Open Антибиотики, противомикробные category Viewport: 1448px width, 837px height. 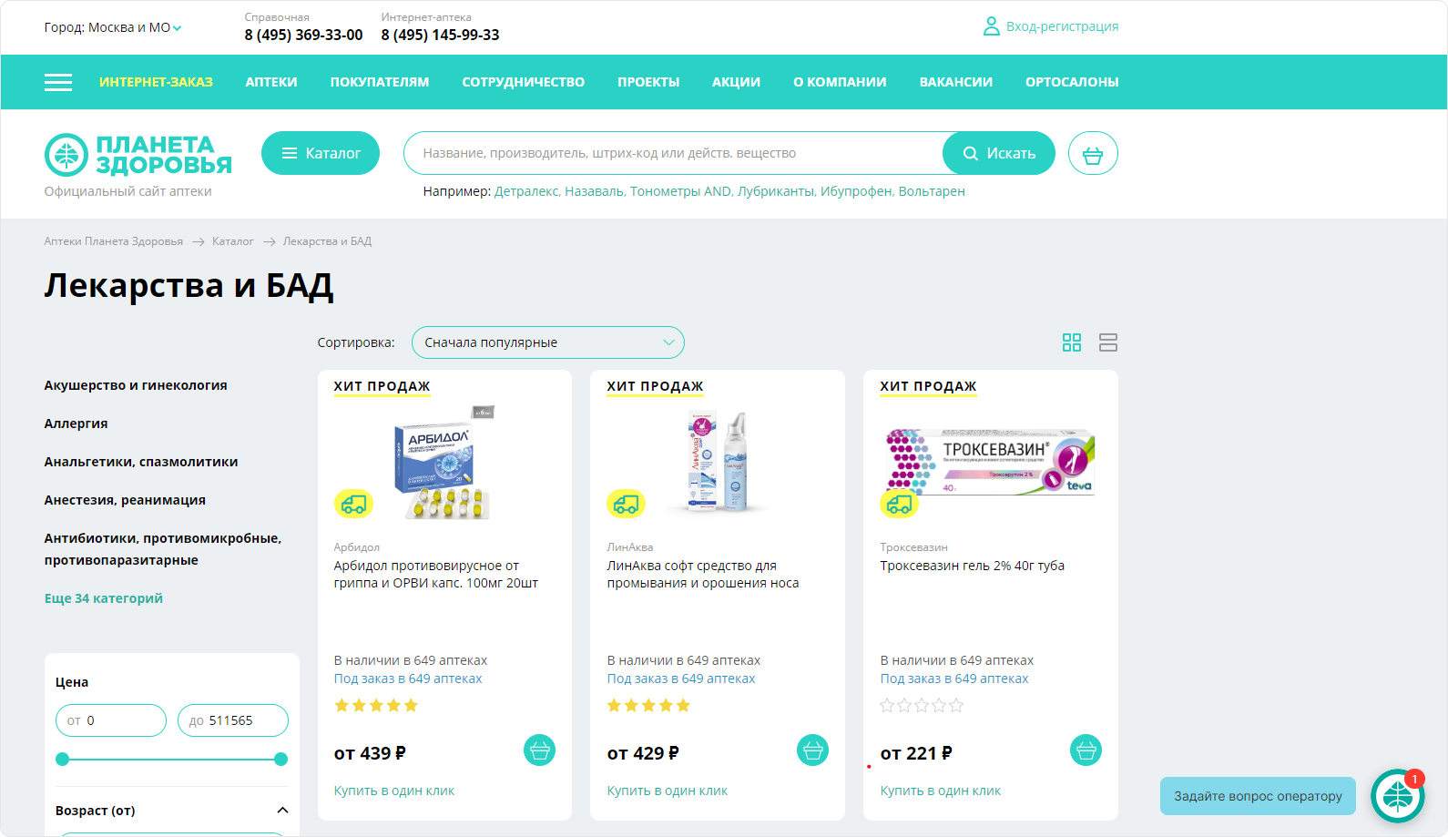(x=163, y=549)
